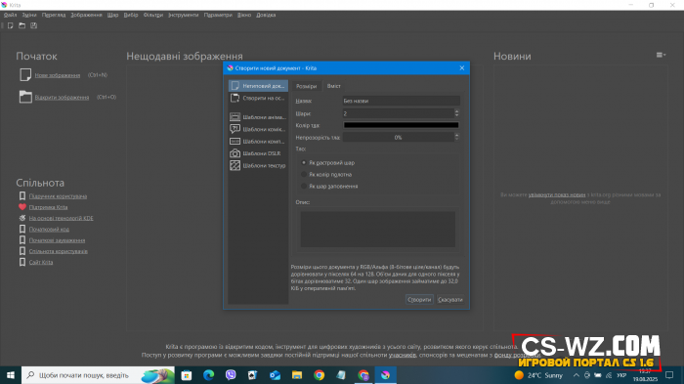Image resolution: width=684 pixels, height=384 pixels.
Task: Show hidden system tray icons
Action: pos(577,375)
